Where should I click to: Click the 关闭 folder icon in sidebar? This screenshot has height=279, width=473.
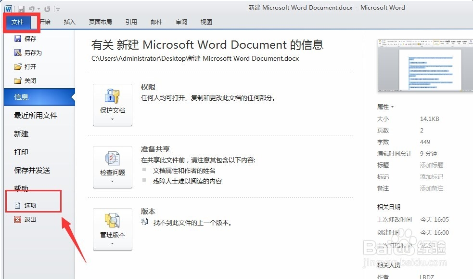(x=18, y=80)
